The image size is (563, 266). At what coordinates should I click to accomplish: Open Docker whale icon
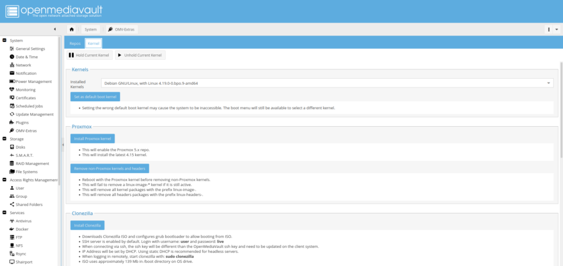pos(12,229)
